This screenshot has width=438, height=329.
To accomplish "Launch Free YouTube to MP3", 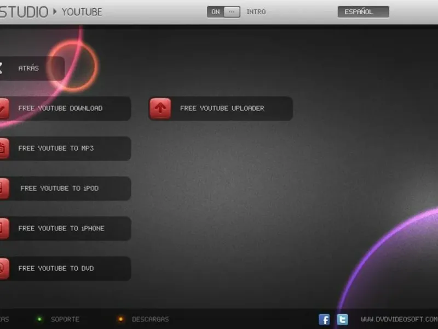I will [x=65, y=148].
